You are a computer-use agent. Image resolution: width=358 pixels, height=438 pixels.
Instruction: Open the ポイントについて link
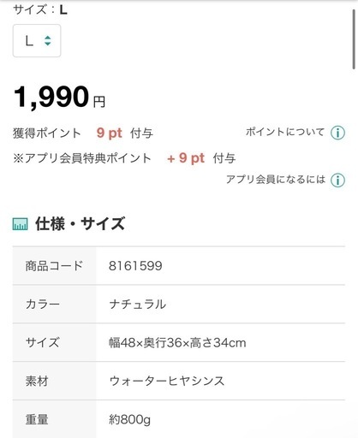tap(285, 132)
